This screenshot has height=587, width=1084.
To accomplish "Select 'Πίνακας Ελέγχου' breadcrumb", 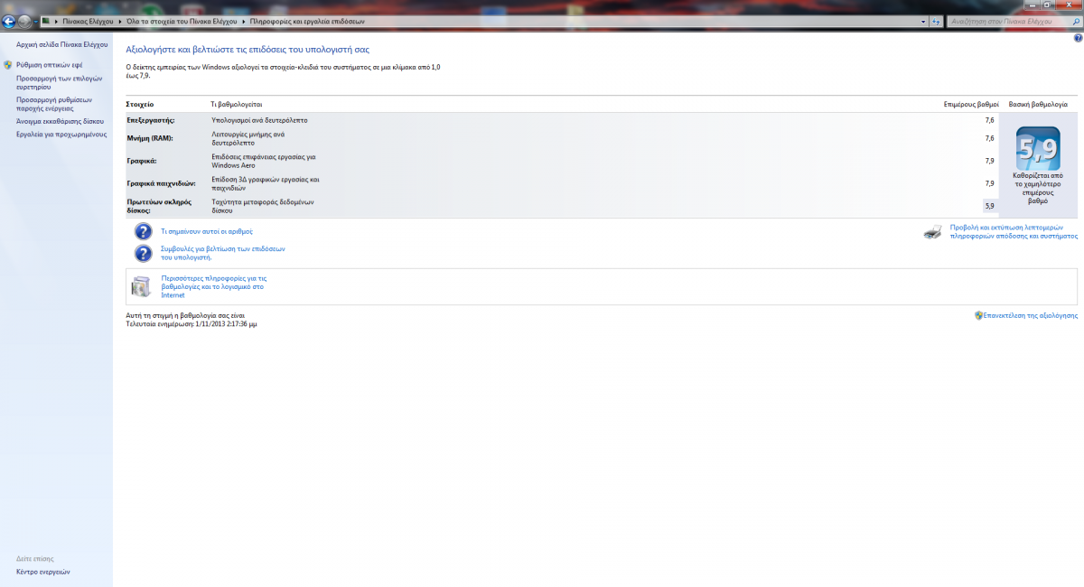I will (88, 21).
